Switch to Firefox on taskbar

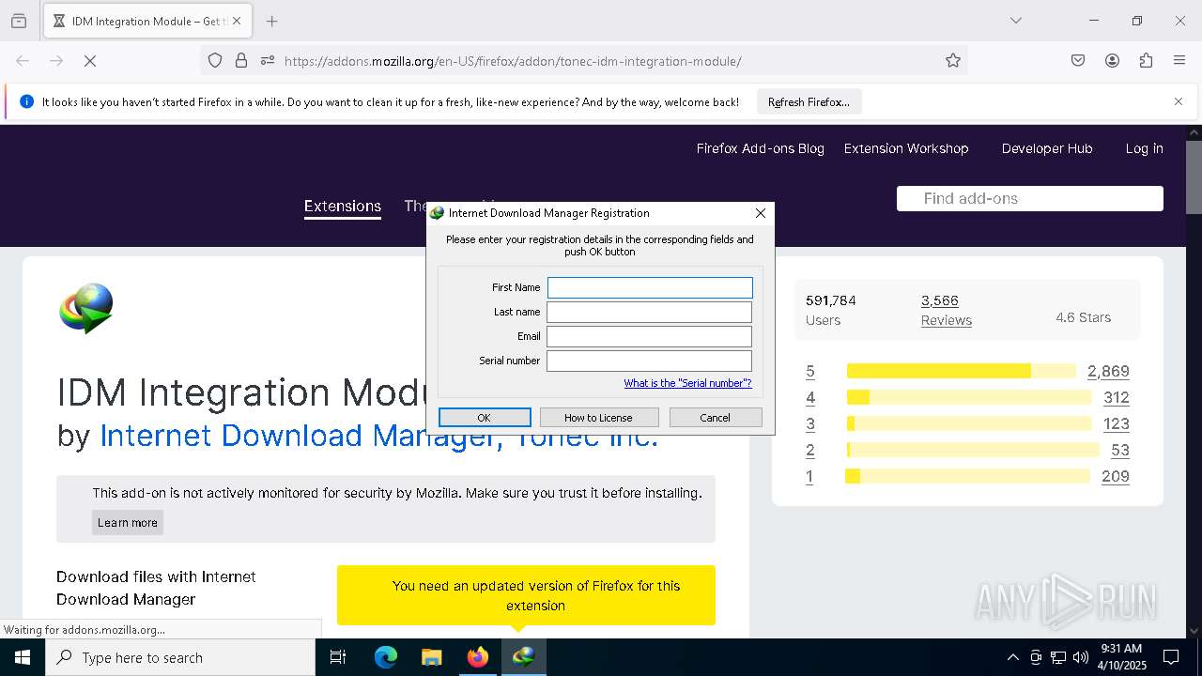477,657
